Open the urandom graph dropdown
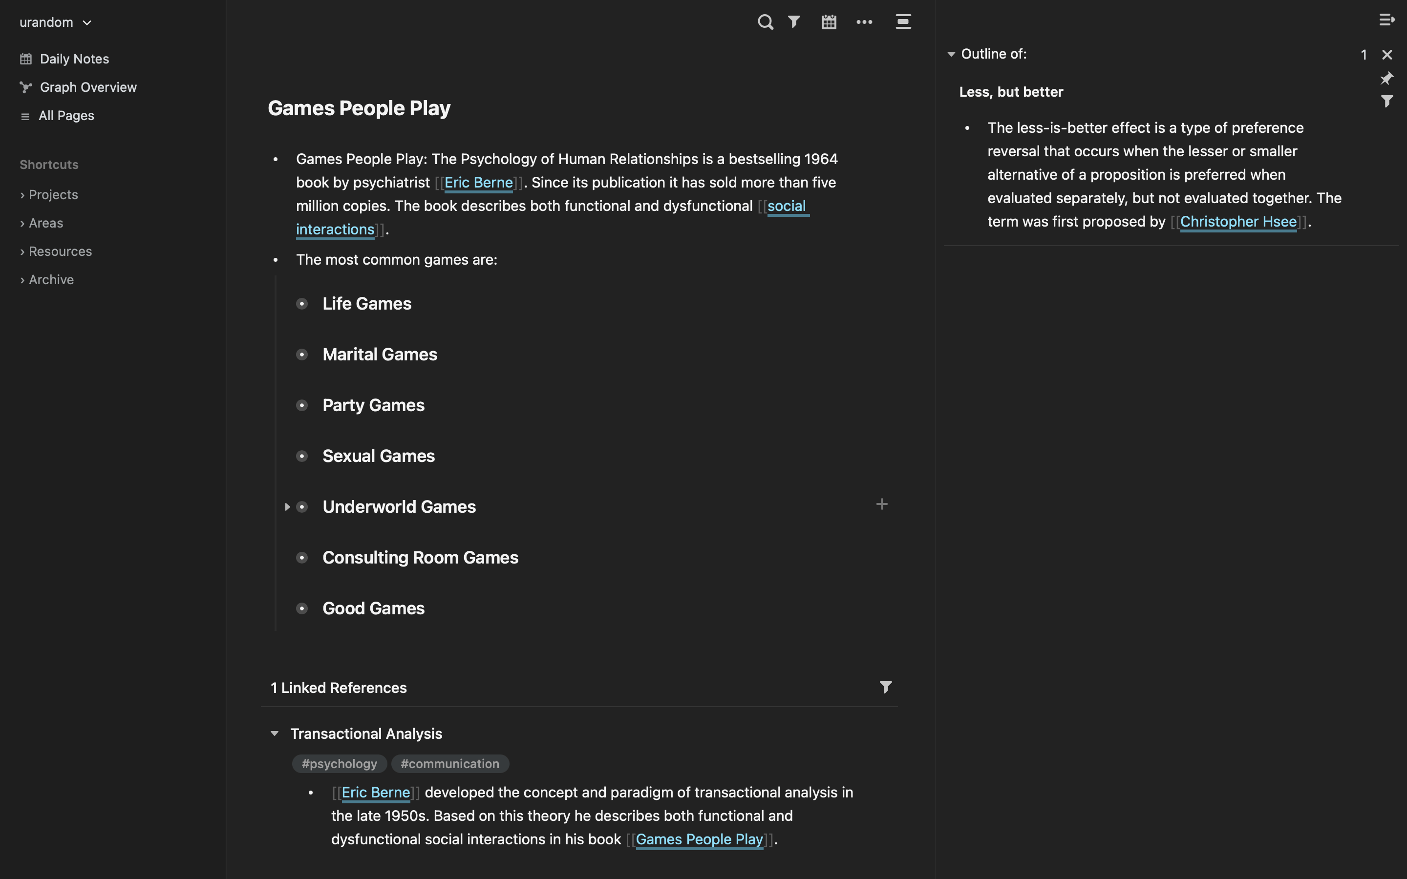Viewport: 1407px width, 879px height. click(55, 22)
